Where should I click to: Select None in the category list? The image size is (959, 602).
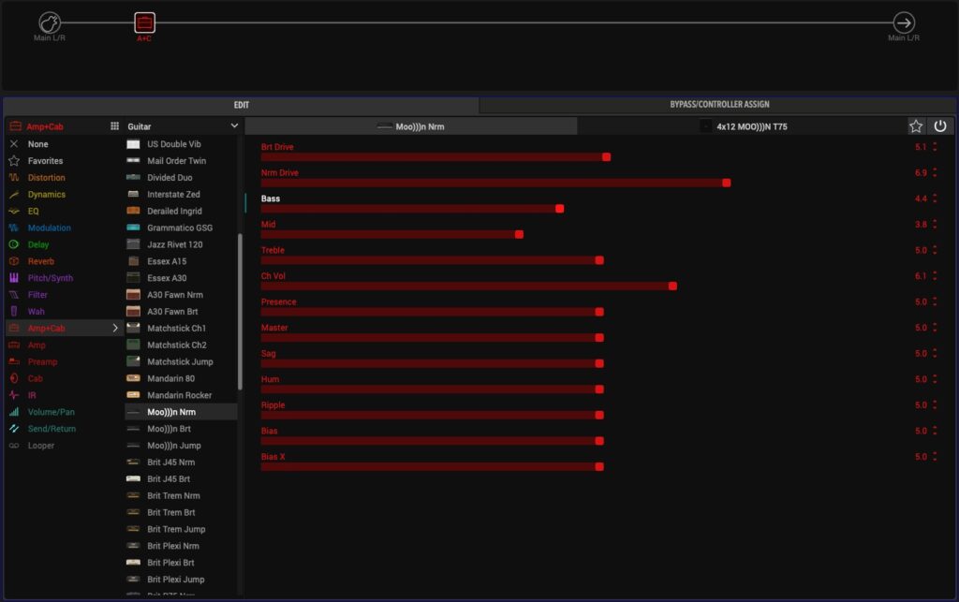(38, 144)
